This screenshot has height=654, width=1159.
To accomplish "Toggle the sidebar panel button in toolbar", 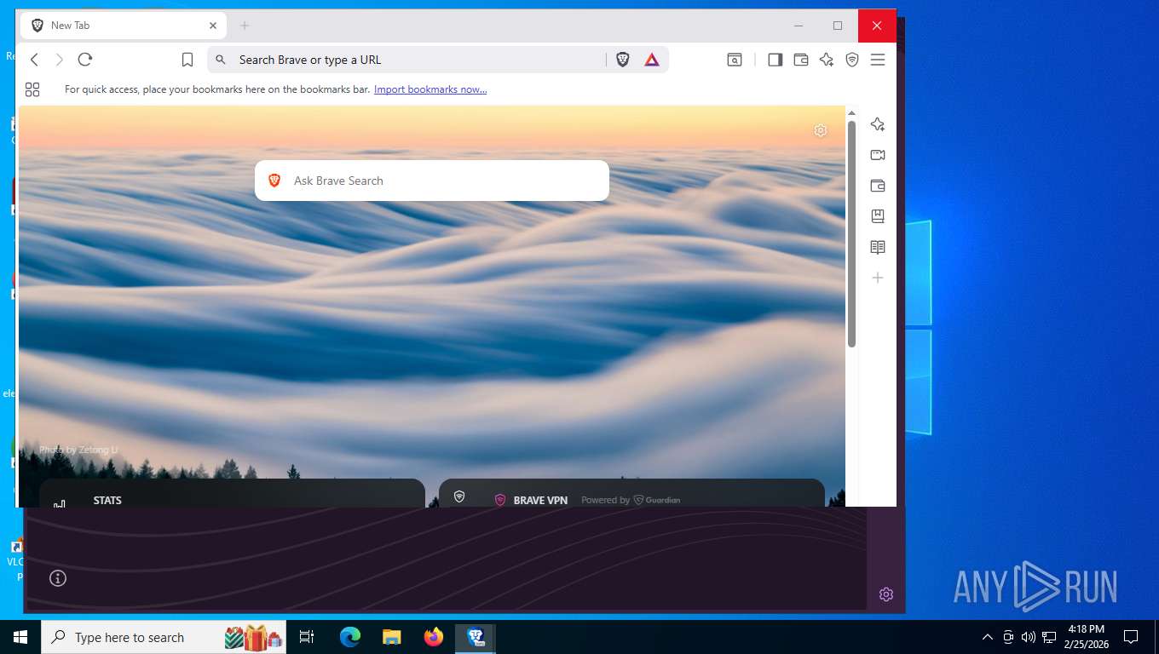I will (x=775, y=60).
